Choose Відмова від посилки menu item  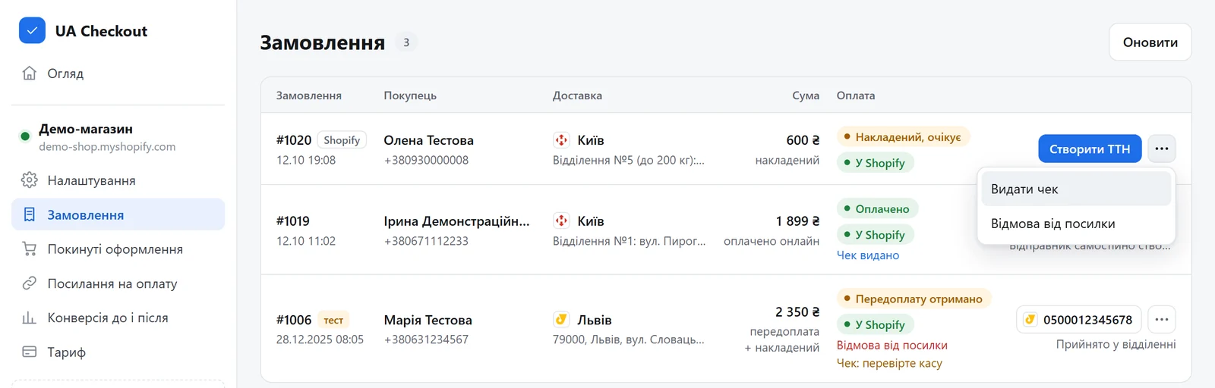(1076, 224)
